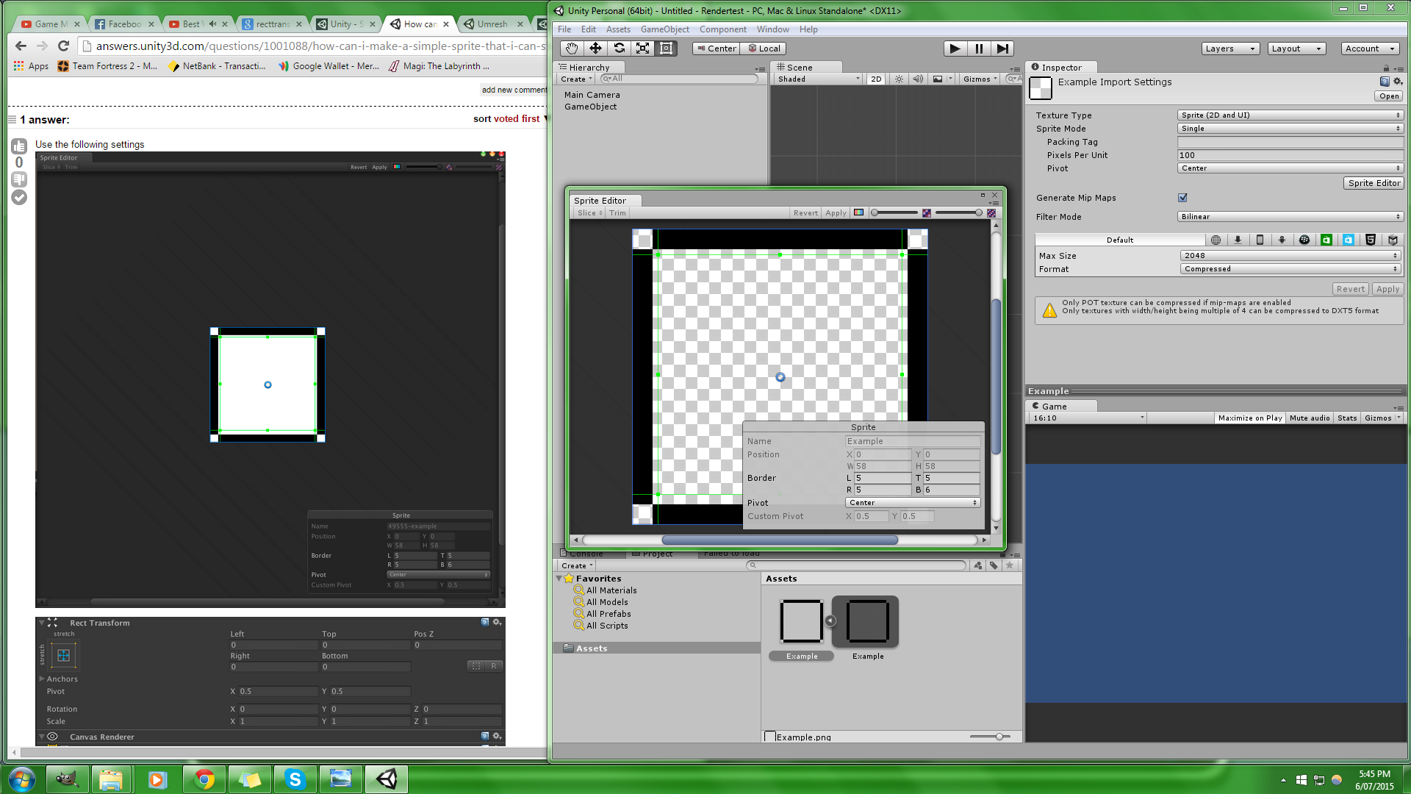Toggle scene audio speaker icon
The height and width of the screenshot is (794, 1411).
pos(918,79)
